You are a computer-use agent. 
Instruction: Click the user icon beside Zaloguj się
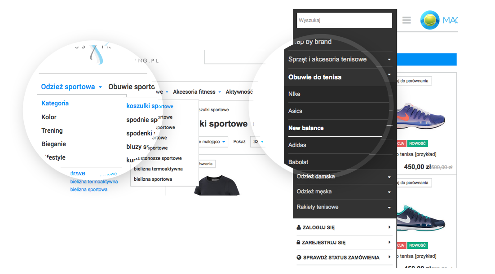coord(299,227)
